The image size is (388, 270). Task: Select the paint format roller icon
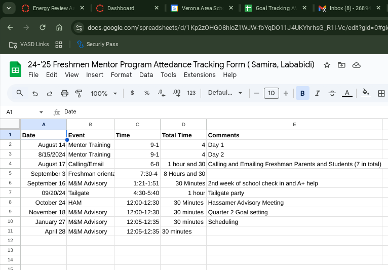[x=79, y=93]
